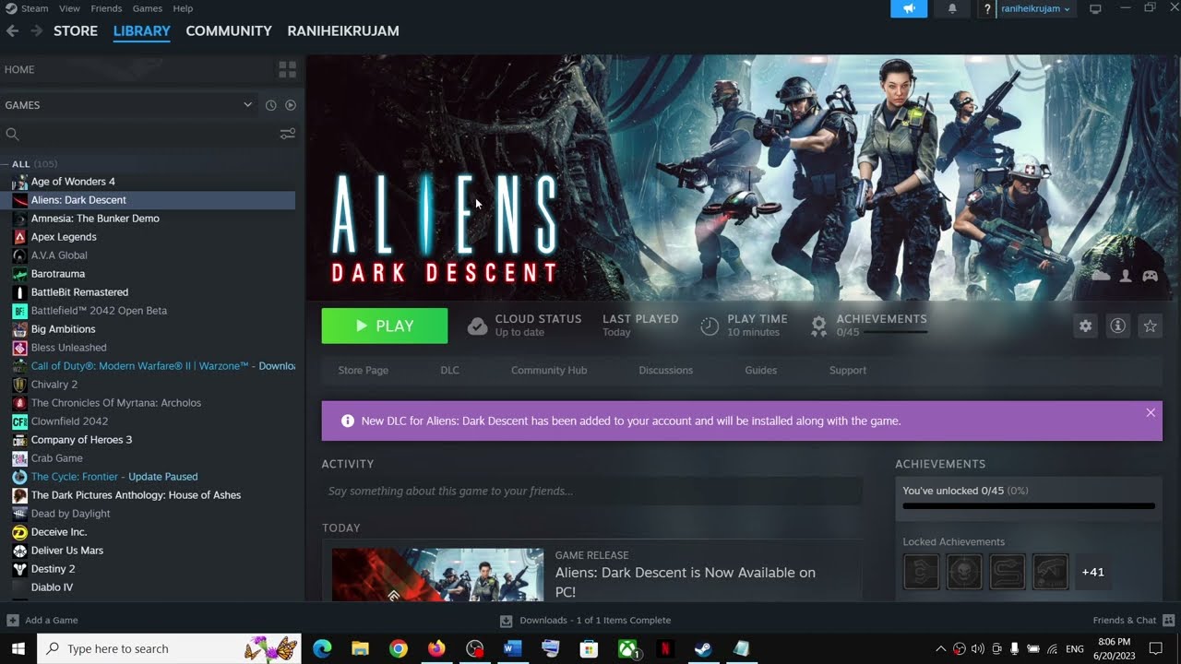The height and width of the screenshot is (664, 1181).
Task: Click the +41 more achievements button
Action: pyautogui.click(x=1092, y=572)
